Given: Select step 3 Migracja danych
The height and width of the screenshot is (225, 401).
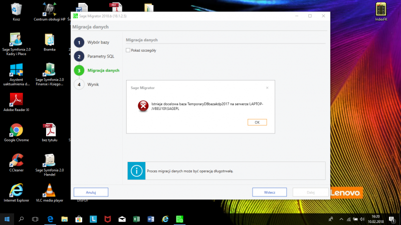Looking at the screenshot, I should tap(97, 70).
